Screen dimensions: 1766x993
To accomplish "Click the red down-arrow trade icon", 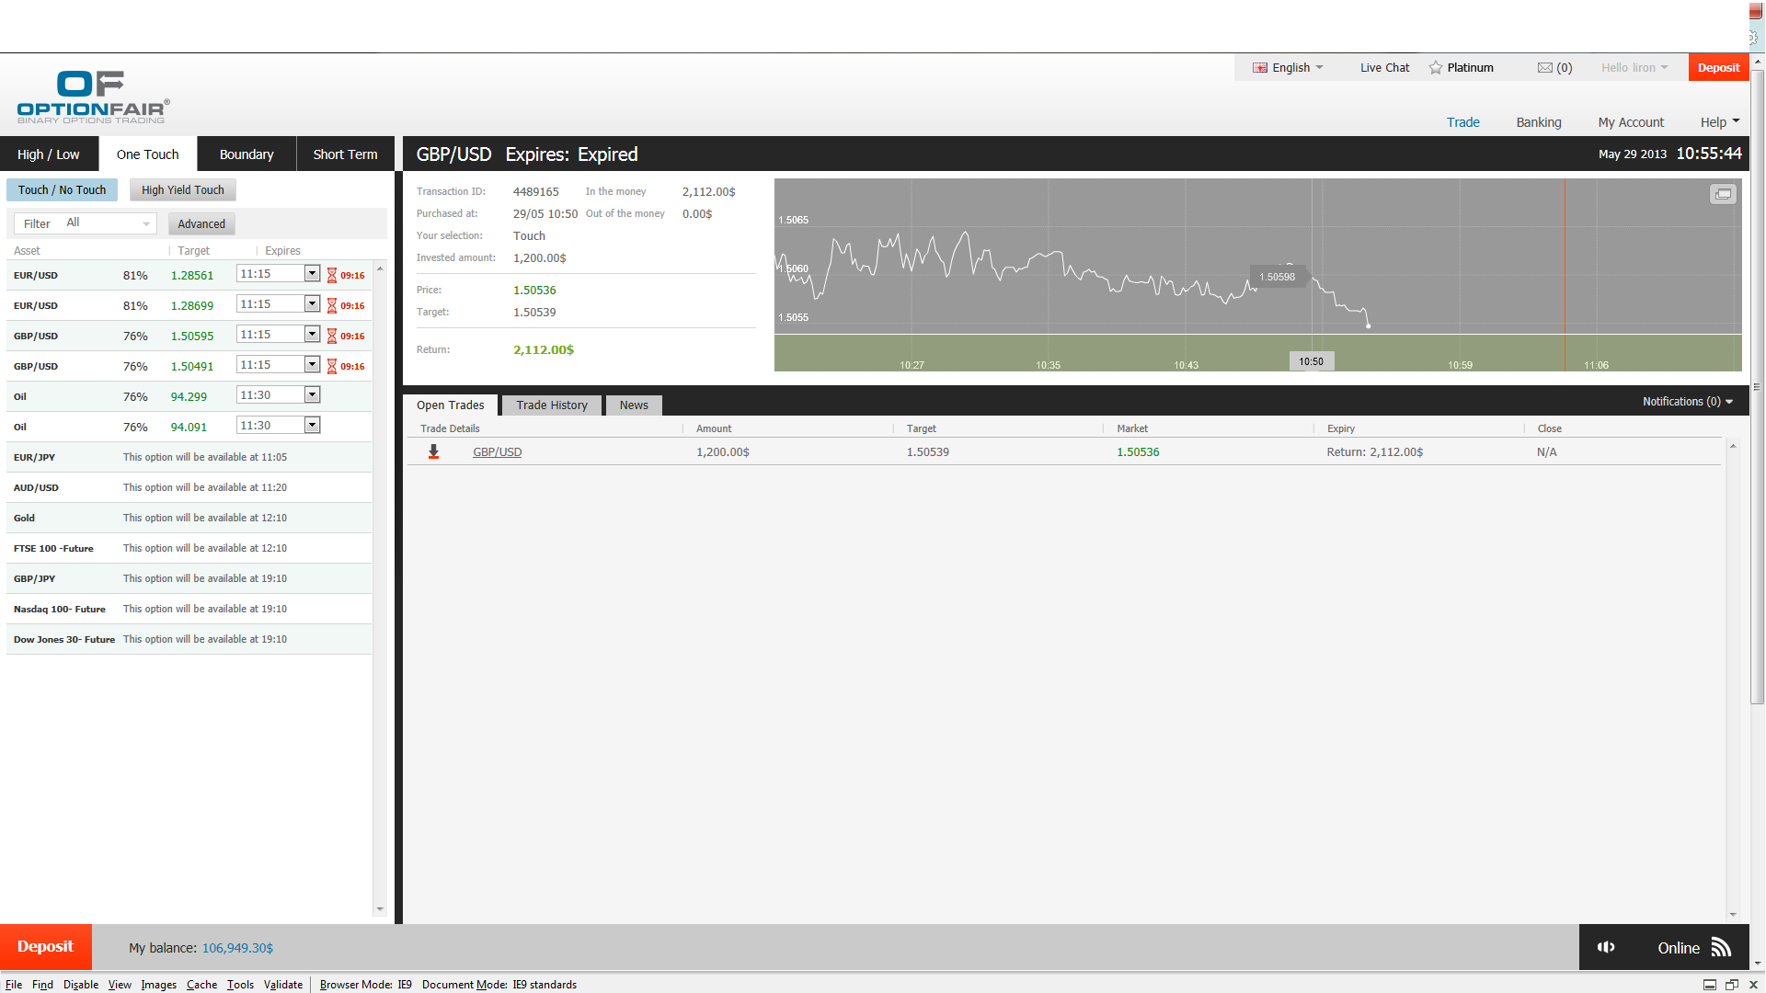I will tap(433, 451).
